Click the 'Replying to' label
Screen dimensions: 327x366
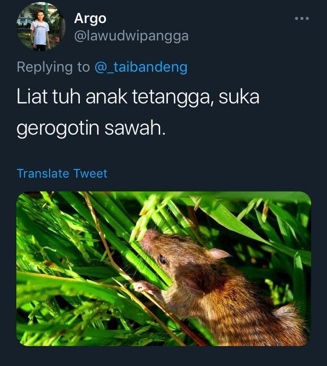point(53,67)
